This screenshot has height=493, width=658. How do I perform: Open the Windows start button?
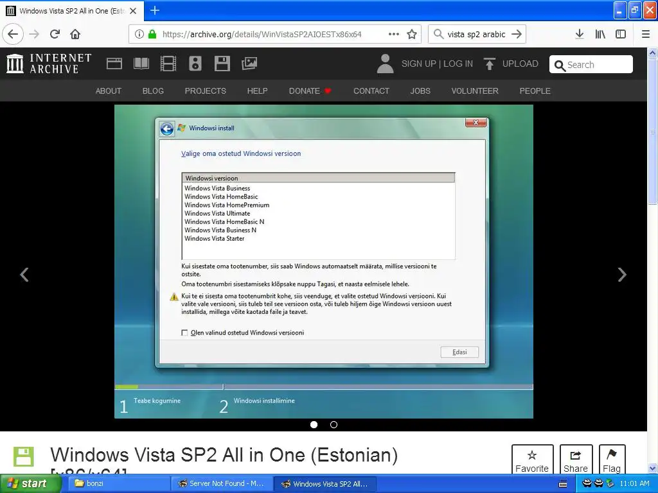pyautogui.click(x=31, y=484)
